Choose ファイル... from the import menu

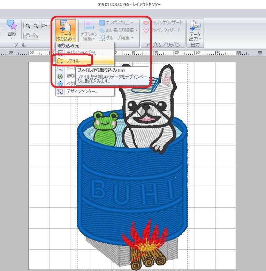point(85,60)
